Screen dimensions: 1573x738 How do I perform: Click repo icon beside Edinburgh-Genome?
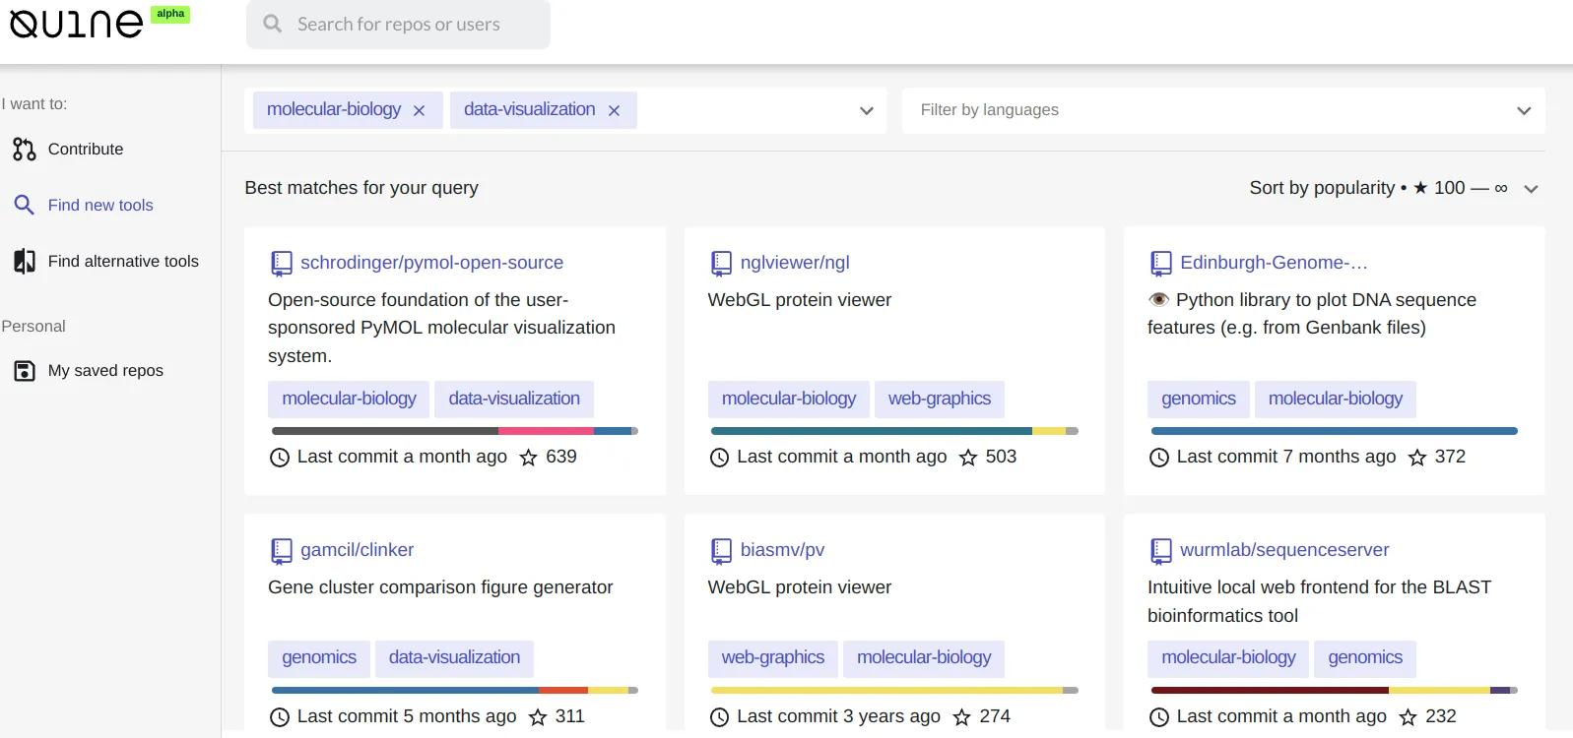tap(1161, 263)
